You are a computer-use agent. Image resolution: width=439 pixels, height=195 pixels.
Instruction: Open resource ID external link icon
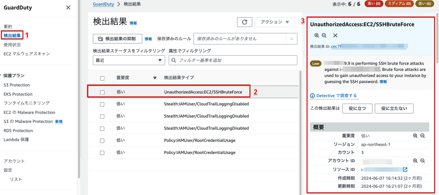coord(405,169)
